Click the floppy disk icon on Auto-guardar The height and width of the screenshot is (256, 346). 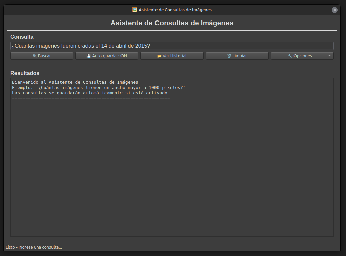pyautogui.click(x=89, y=56)
